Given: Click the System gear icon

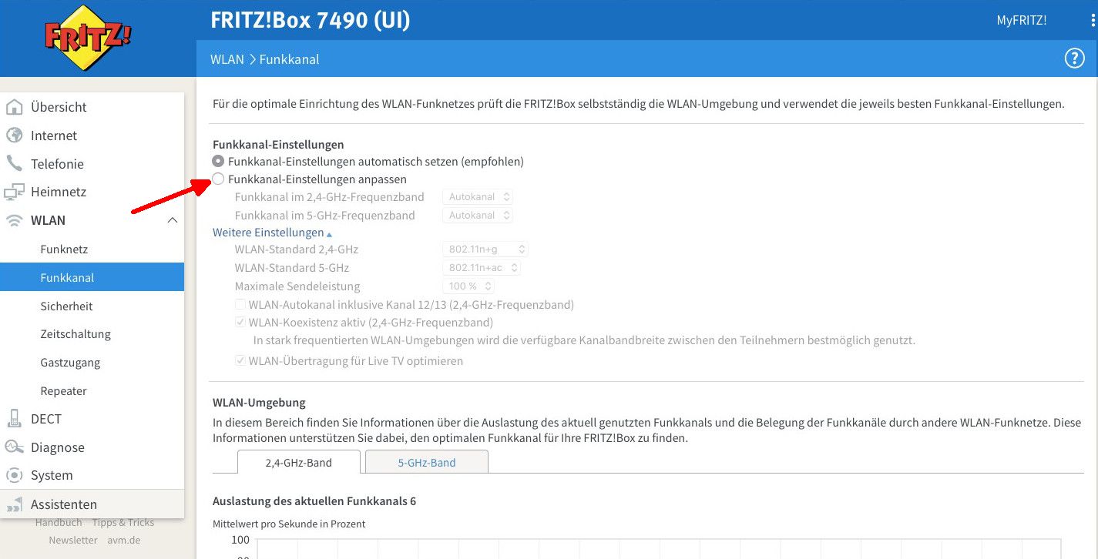Looking at the screenshot, I should [x=15, y=475].
